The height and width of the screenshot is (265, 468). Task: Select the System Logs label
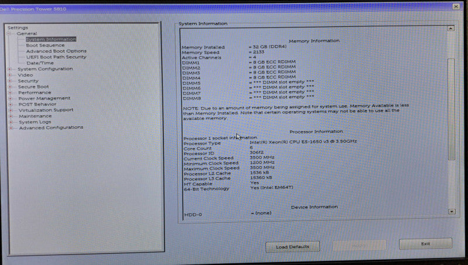pyautogui.click(x=35, y=122)
